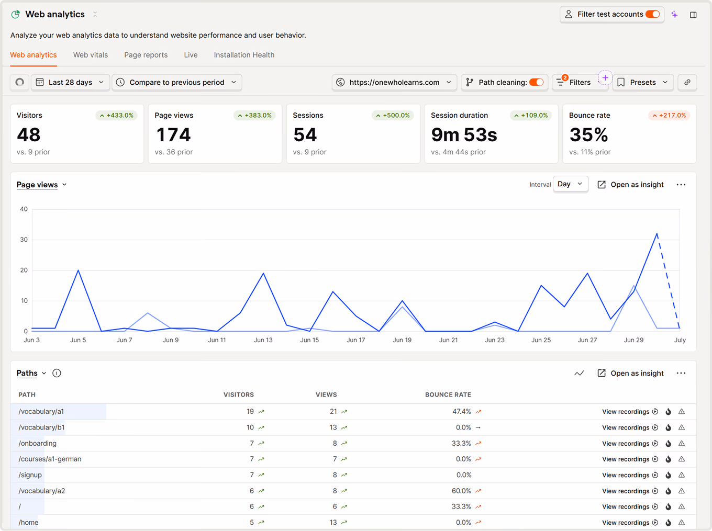Click the chart peak point near Jun 30

(x=657, y=233)
